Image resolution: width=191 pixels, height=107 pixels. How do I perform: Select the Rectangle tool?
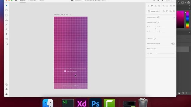pyautogui.click(x=7, y=10)
